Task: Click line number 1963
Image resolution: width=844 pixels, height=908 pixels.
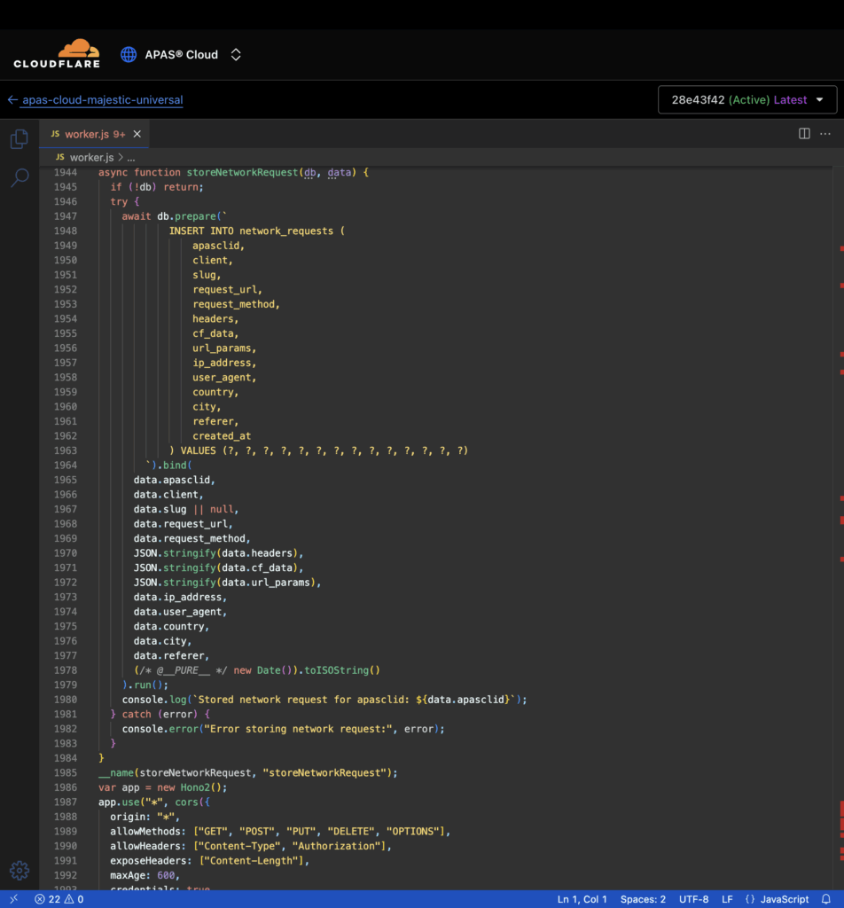Action: 66,450
